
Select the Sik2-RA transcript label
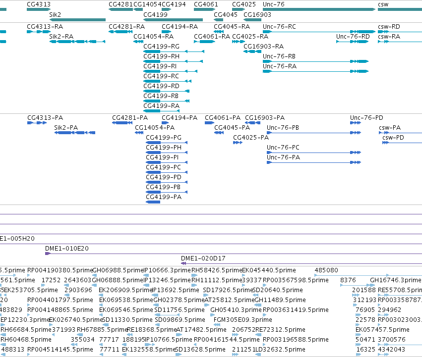[x=61, y=36]
